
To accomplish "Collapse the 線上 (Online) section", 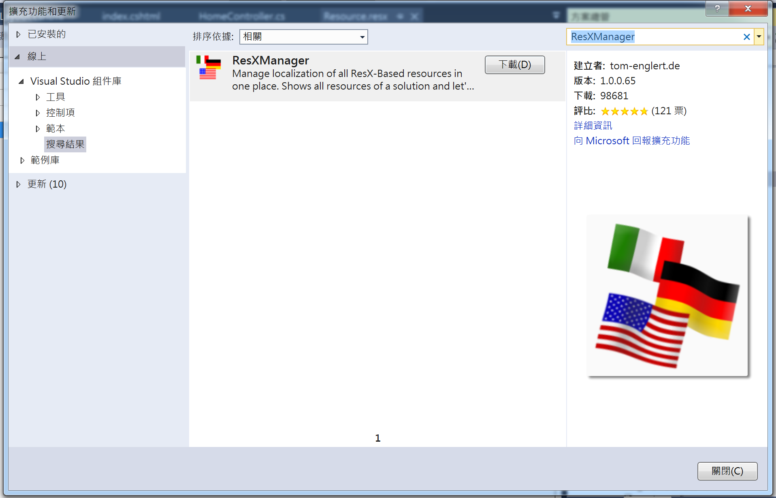I will [17, 57].
